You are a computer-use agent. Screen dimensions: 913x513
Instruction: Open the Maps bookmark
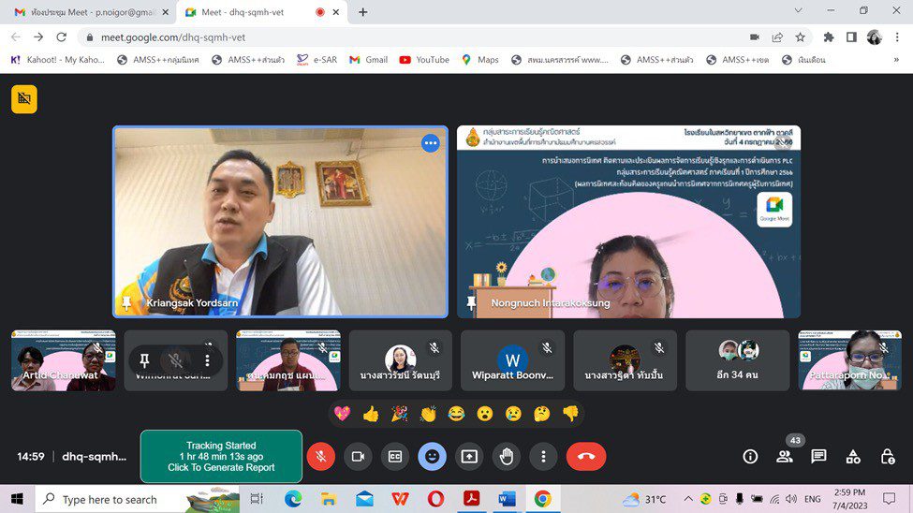[x=480, y=60]
